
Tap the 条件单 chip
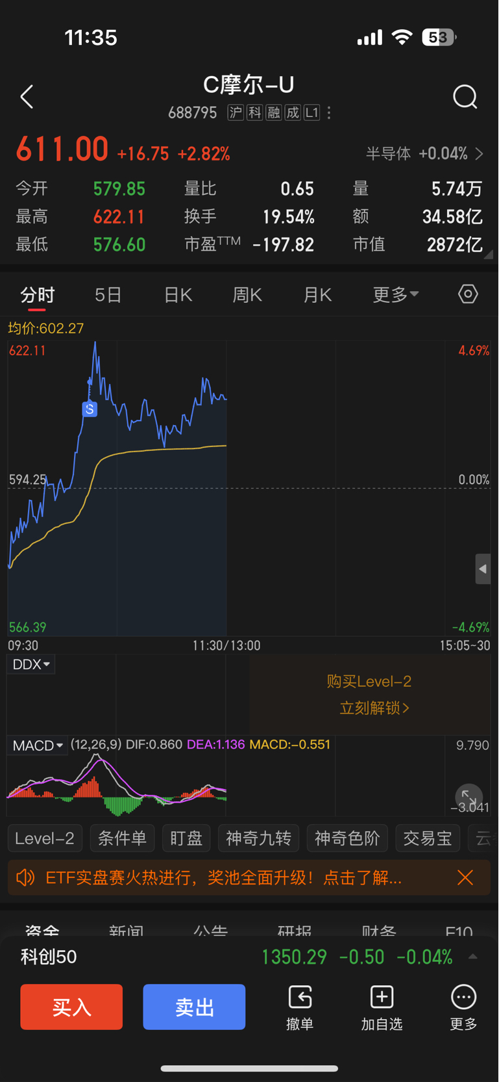122,838
